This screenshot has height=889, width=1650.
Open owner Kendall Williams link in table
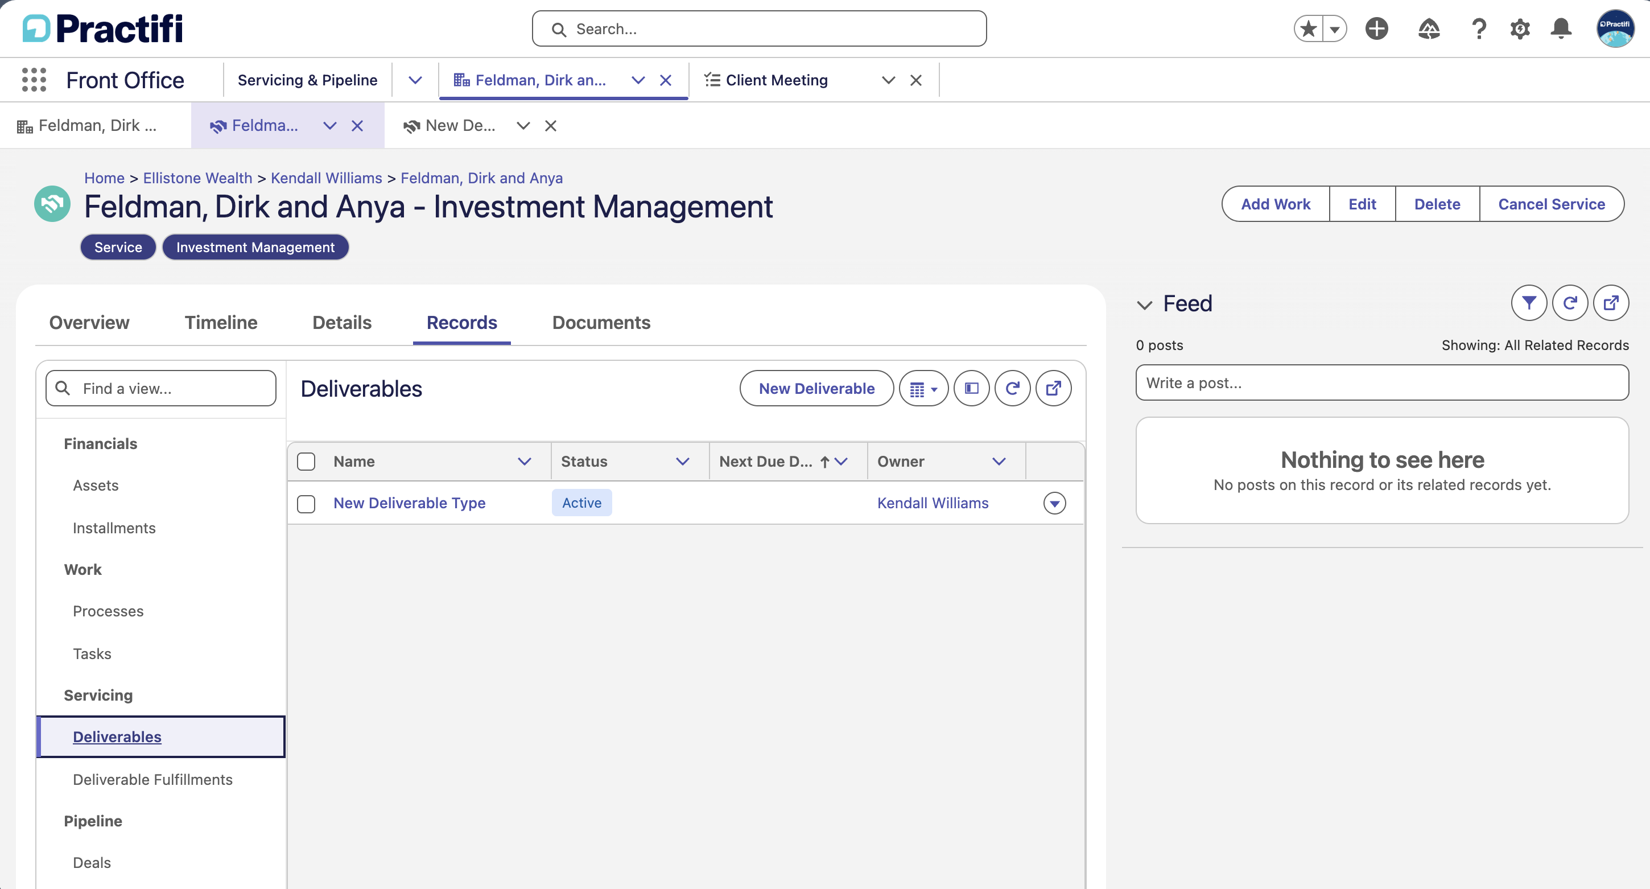(x=933, y=503)
